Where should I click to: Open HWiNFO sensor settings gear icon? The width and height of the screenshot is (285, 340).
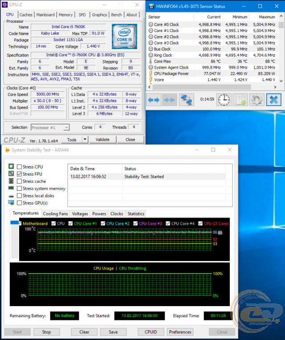click(x=257, y=100)
